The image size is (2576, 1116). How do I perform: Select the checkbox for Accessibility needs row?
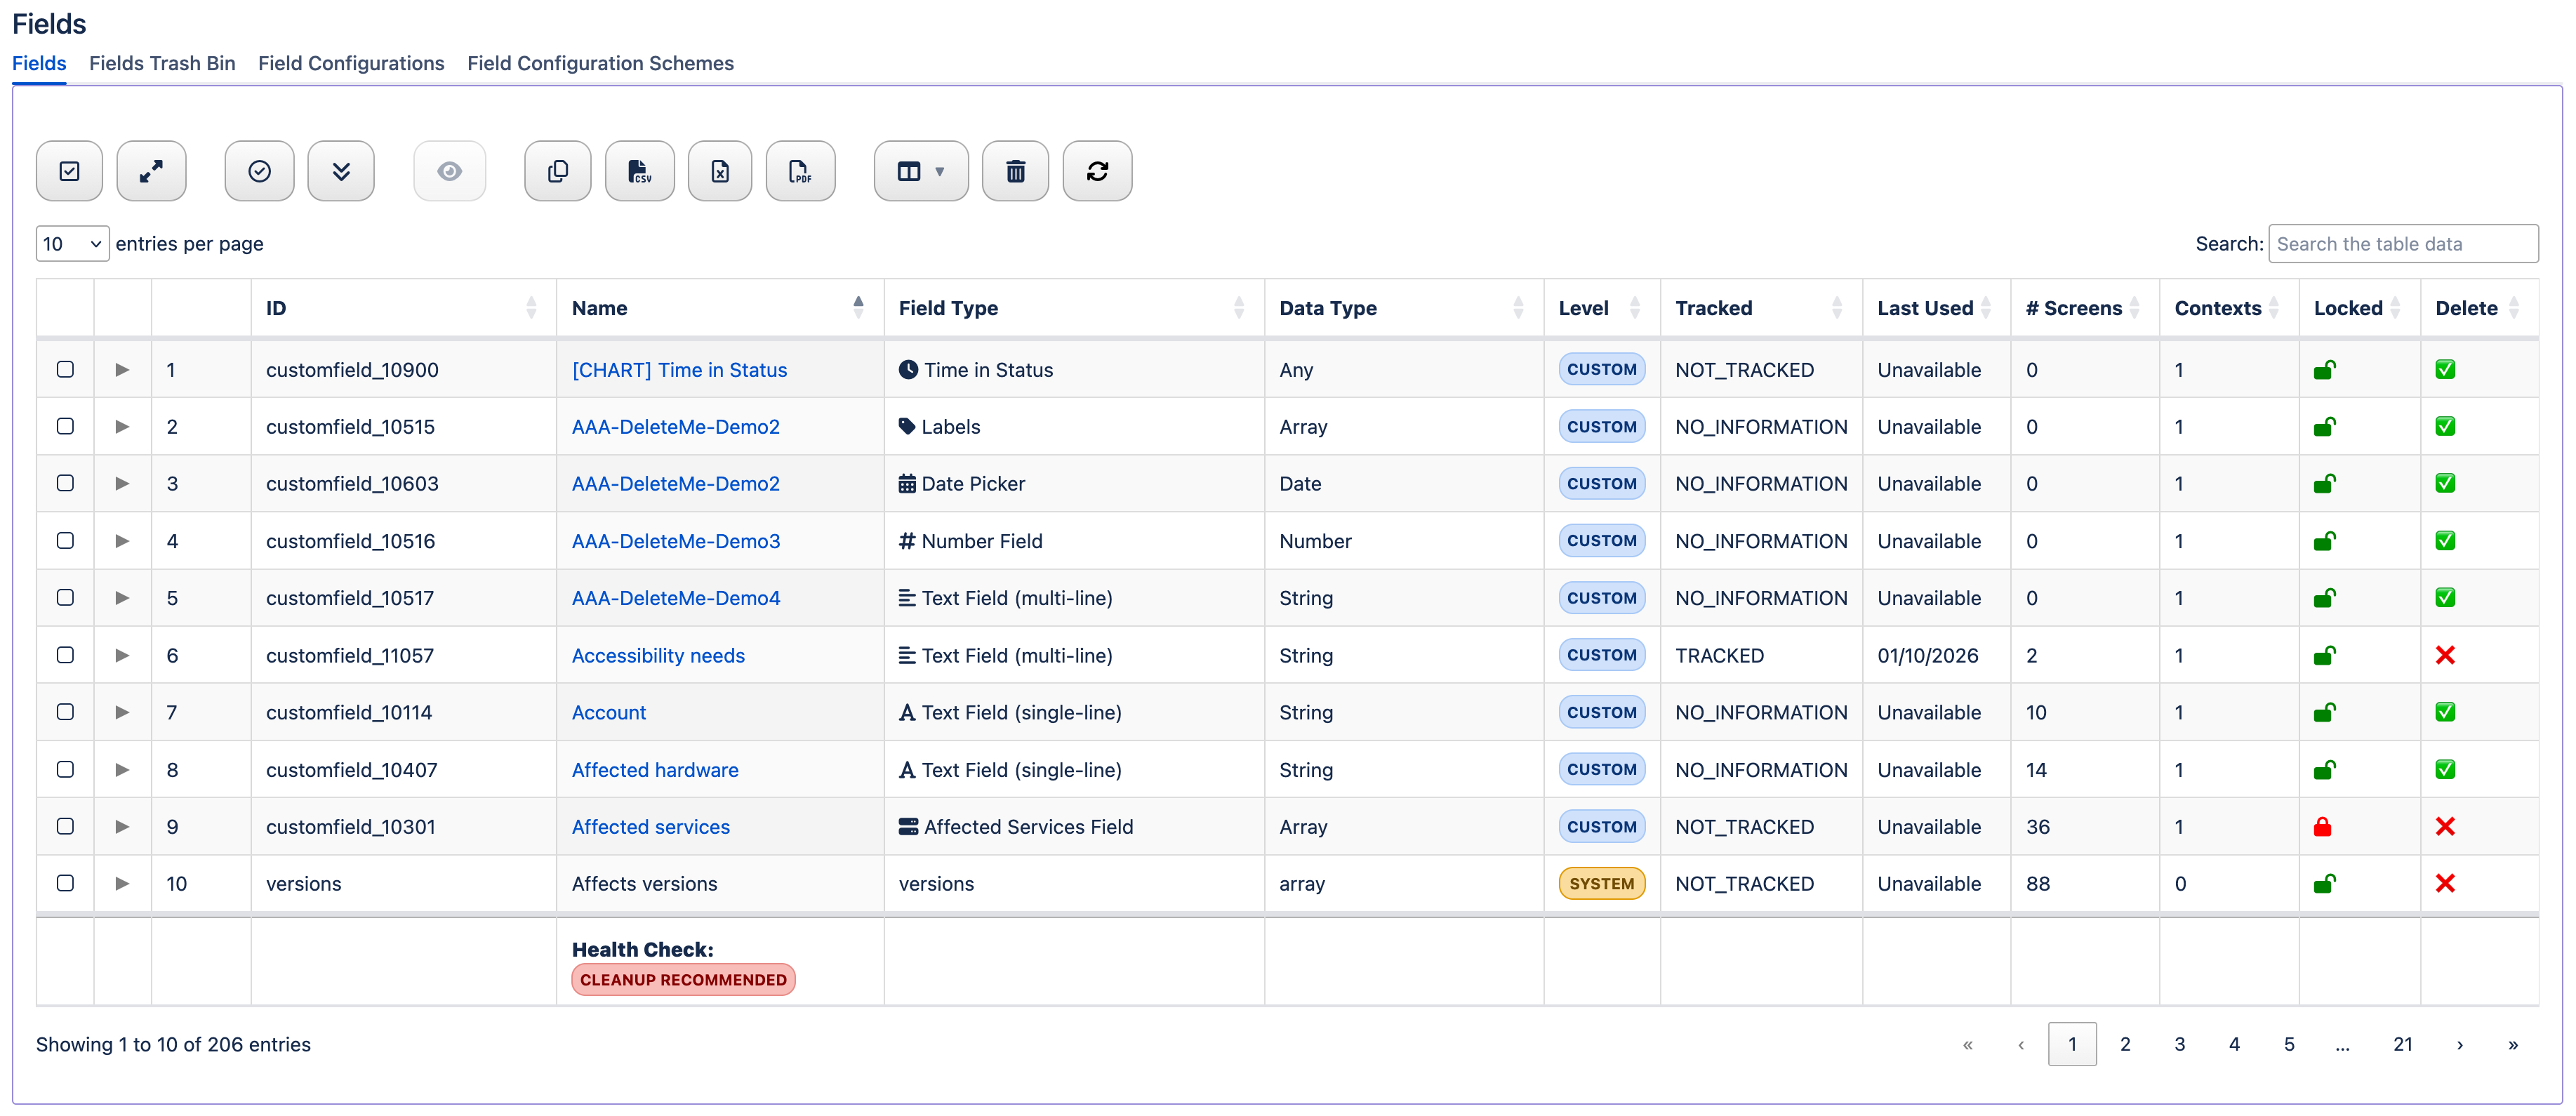[65, 655]
